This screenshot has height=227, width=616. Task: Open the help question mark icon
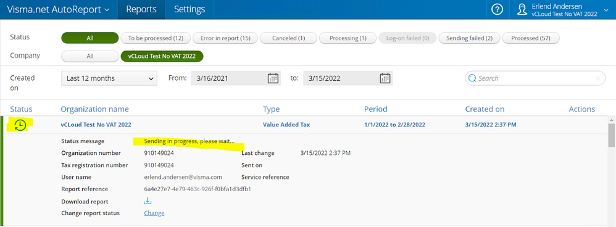click(497, 10)
